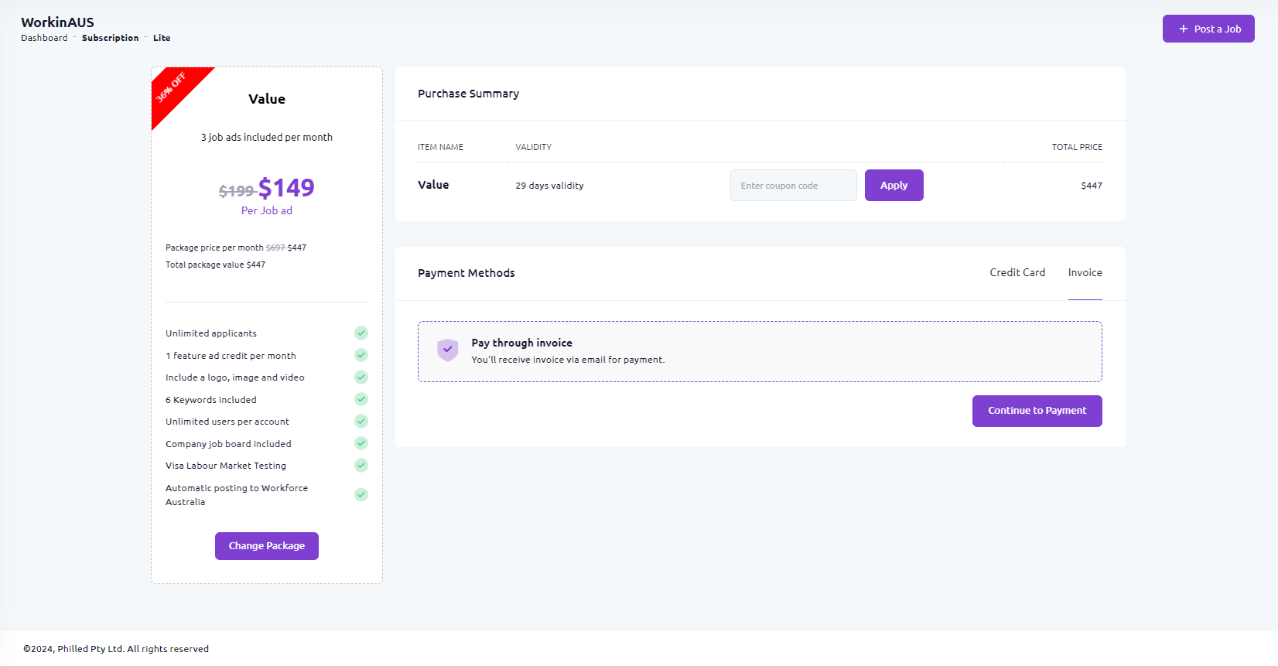
Task: Click the check icon for Unlimited users per account
Action: (361, 422)
